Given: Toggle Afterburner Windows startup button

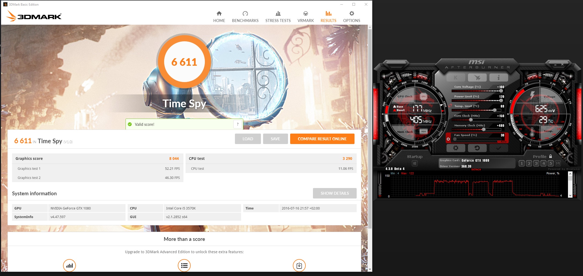Looking at the screenshot, I should pos(415,163).
